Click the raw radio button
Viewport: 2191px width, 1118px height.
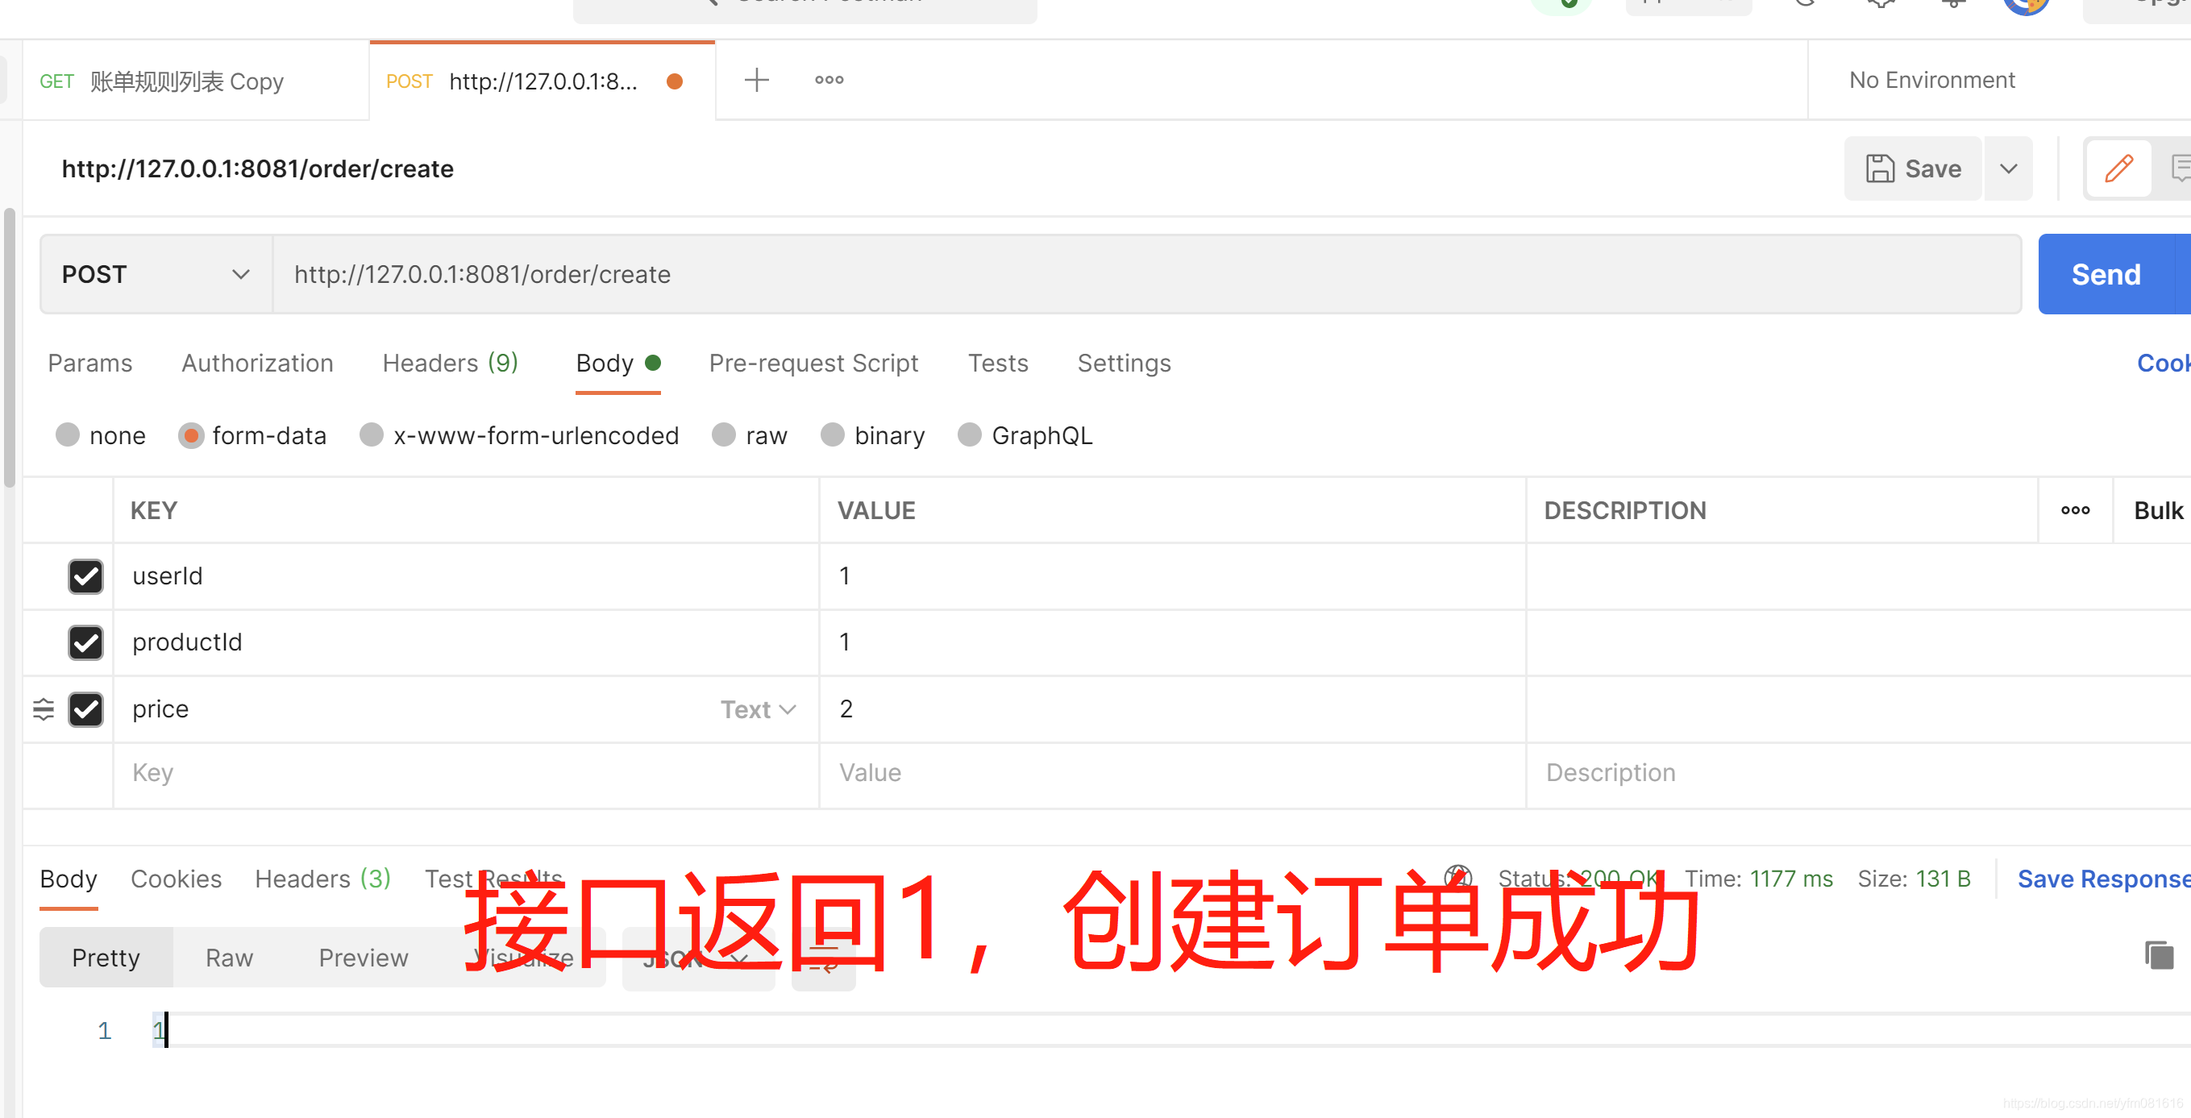point(721,435)
